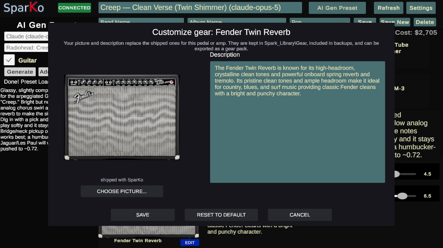Screen dimensions: 443x248
Task: Adjust the slider valued 4.5
Action: pos(405,174)
